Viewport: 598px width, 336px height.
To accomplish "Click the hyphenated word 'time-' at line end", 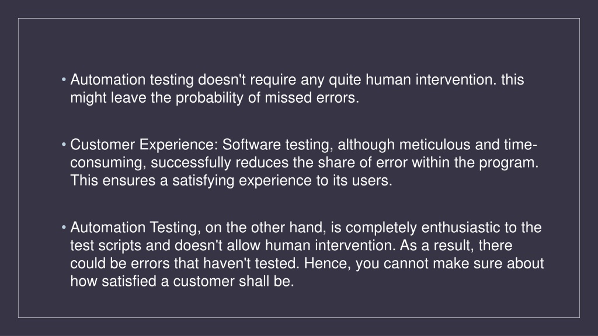I will (520, 145).
